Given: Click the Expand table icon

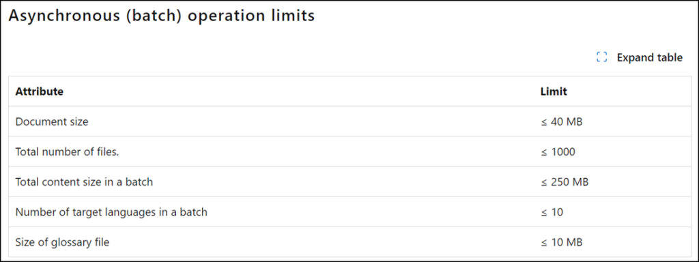Looking at the screenshot, I should [x=601, y=57].
